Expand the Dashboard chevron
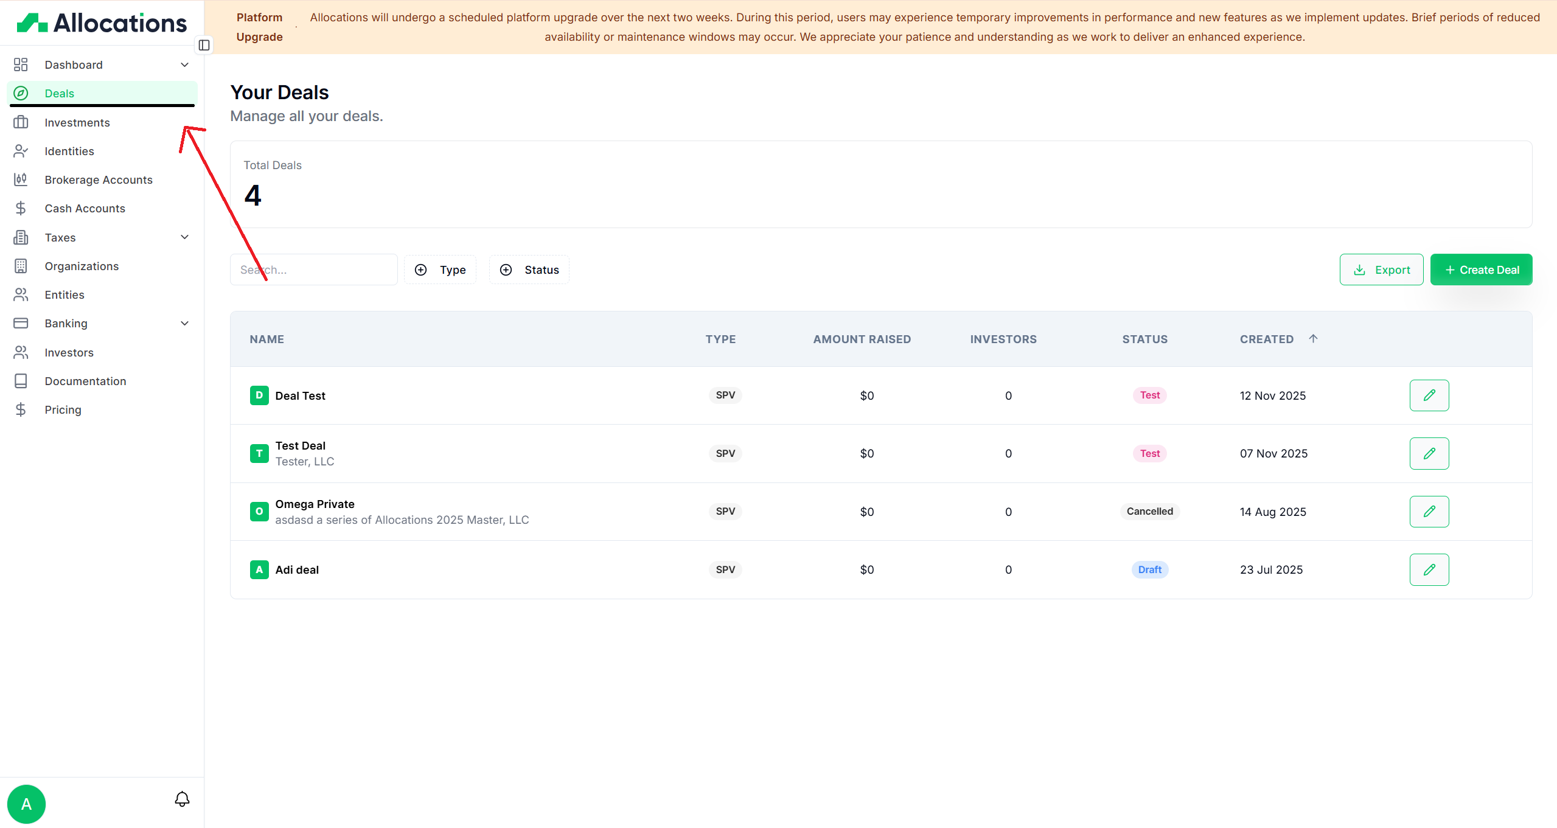1557x828 pixels. pos(184,64)
